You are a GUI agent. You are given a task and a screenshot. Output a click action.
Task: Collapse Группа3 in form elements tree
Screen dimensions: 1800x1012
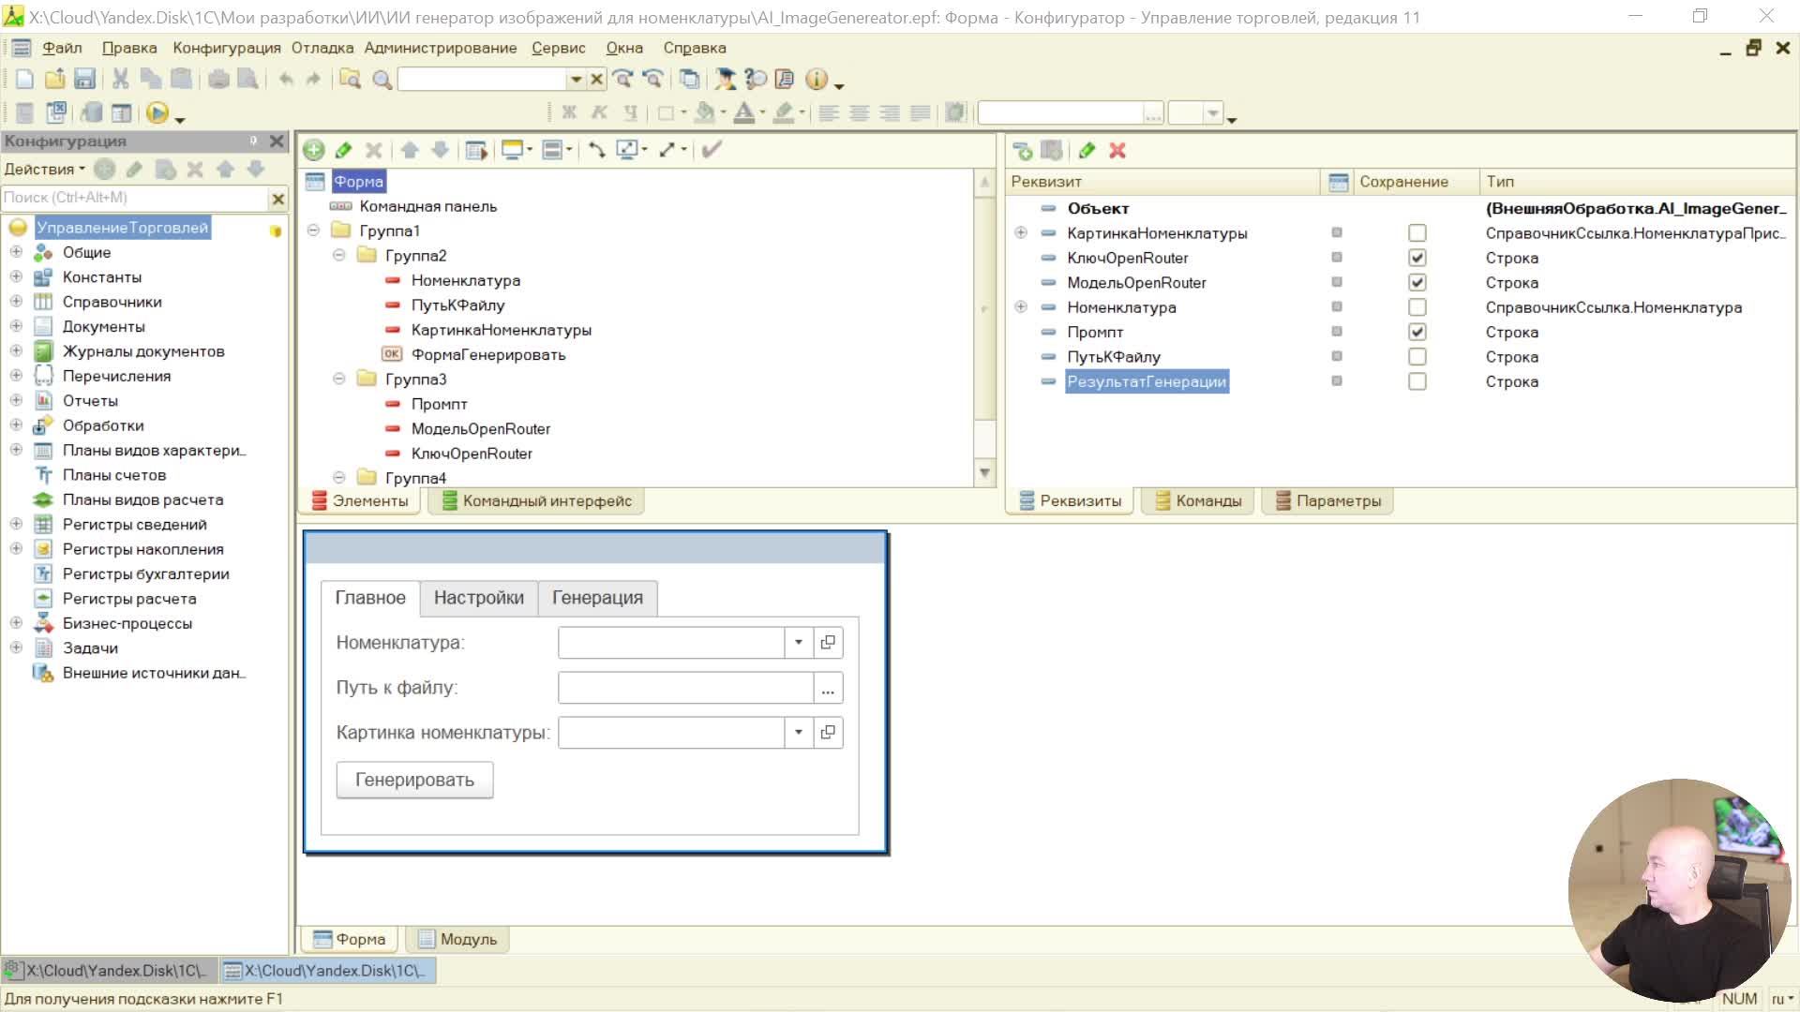pyautogui.click(x=339, y=379)
